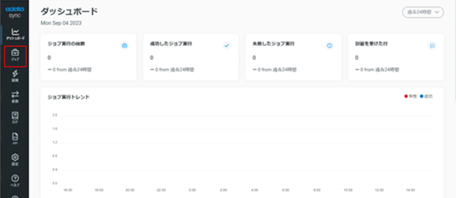Click '0 from 過去24時間' in 成功したジョブ実行 card
456x198 pixels.
point(175,69)
